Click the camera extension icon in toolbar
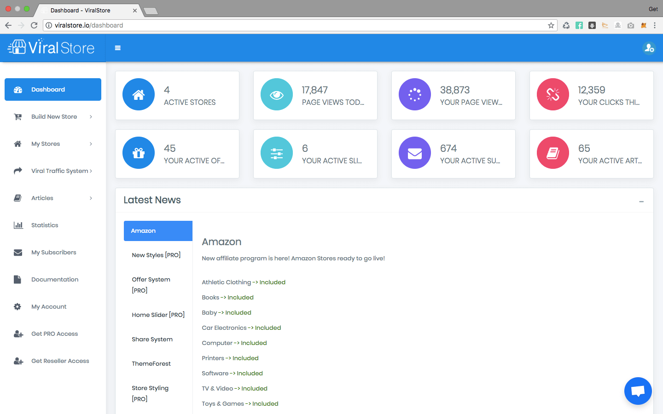 point(631,25)
